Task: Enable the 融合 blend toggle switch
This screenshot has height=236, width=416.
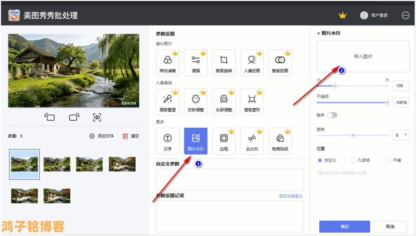Action: [332, 115]
